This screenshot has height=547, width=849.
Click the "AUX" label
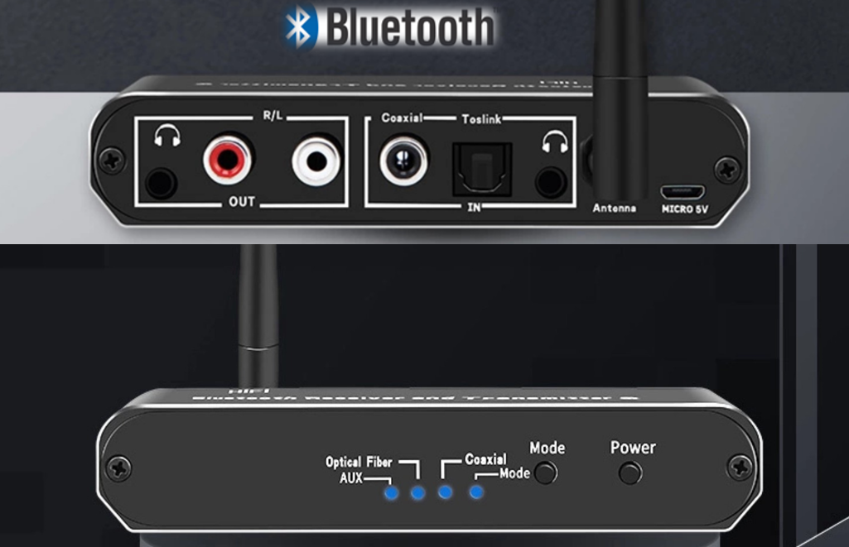[x=351, y=478]
